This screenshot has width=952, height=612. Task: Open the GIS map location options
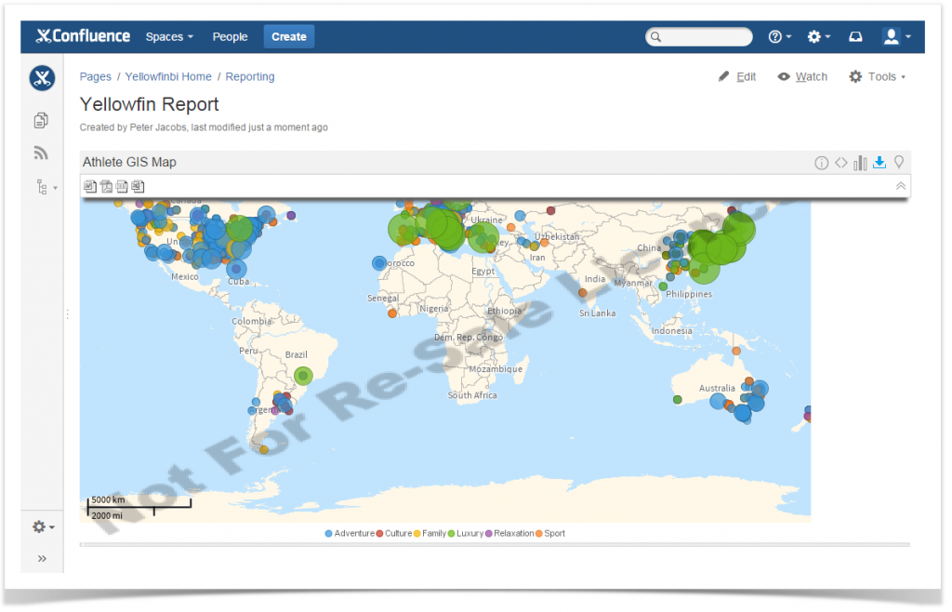[899, 162]
